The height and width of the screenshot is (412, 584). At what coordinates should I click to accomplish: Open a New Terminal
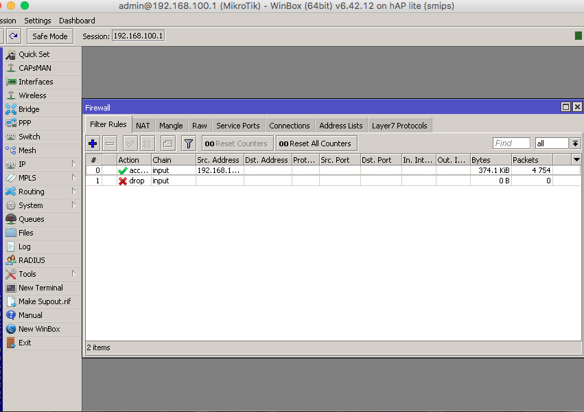(43, 288)
